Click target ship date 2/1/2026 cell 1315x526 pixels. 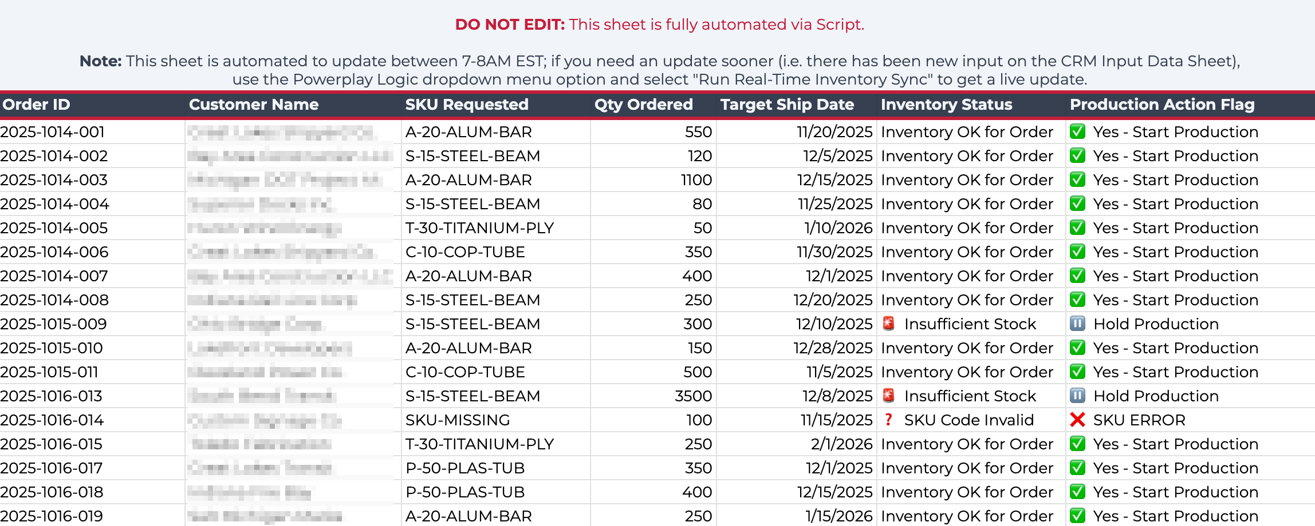click(841, 444)
